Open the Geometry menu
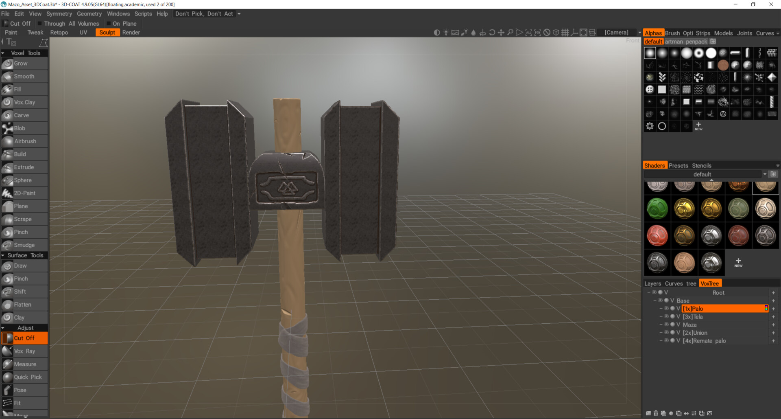 (89, 14)
